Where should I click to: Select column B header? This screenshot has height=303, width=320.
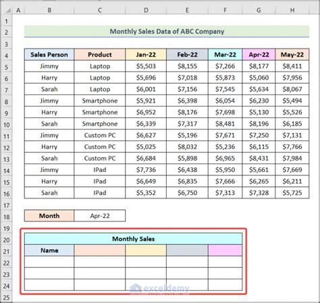click(x=49, y=10)
